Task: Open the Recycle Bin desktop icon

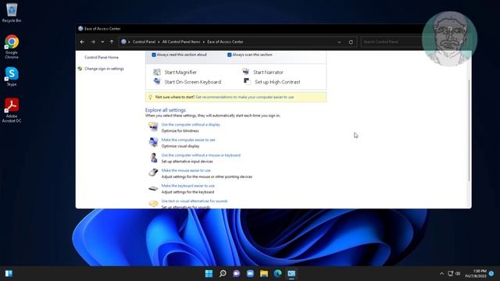Action: 12,12
